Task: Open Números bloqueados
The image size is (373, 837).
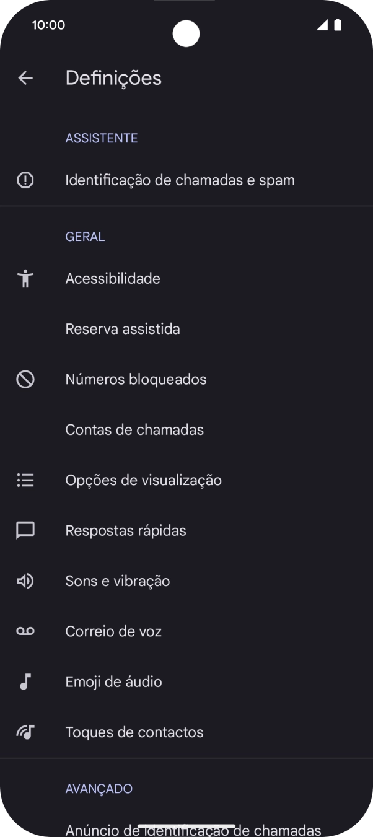Action: (x=136, y=379)
